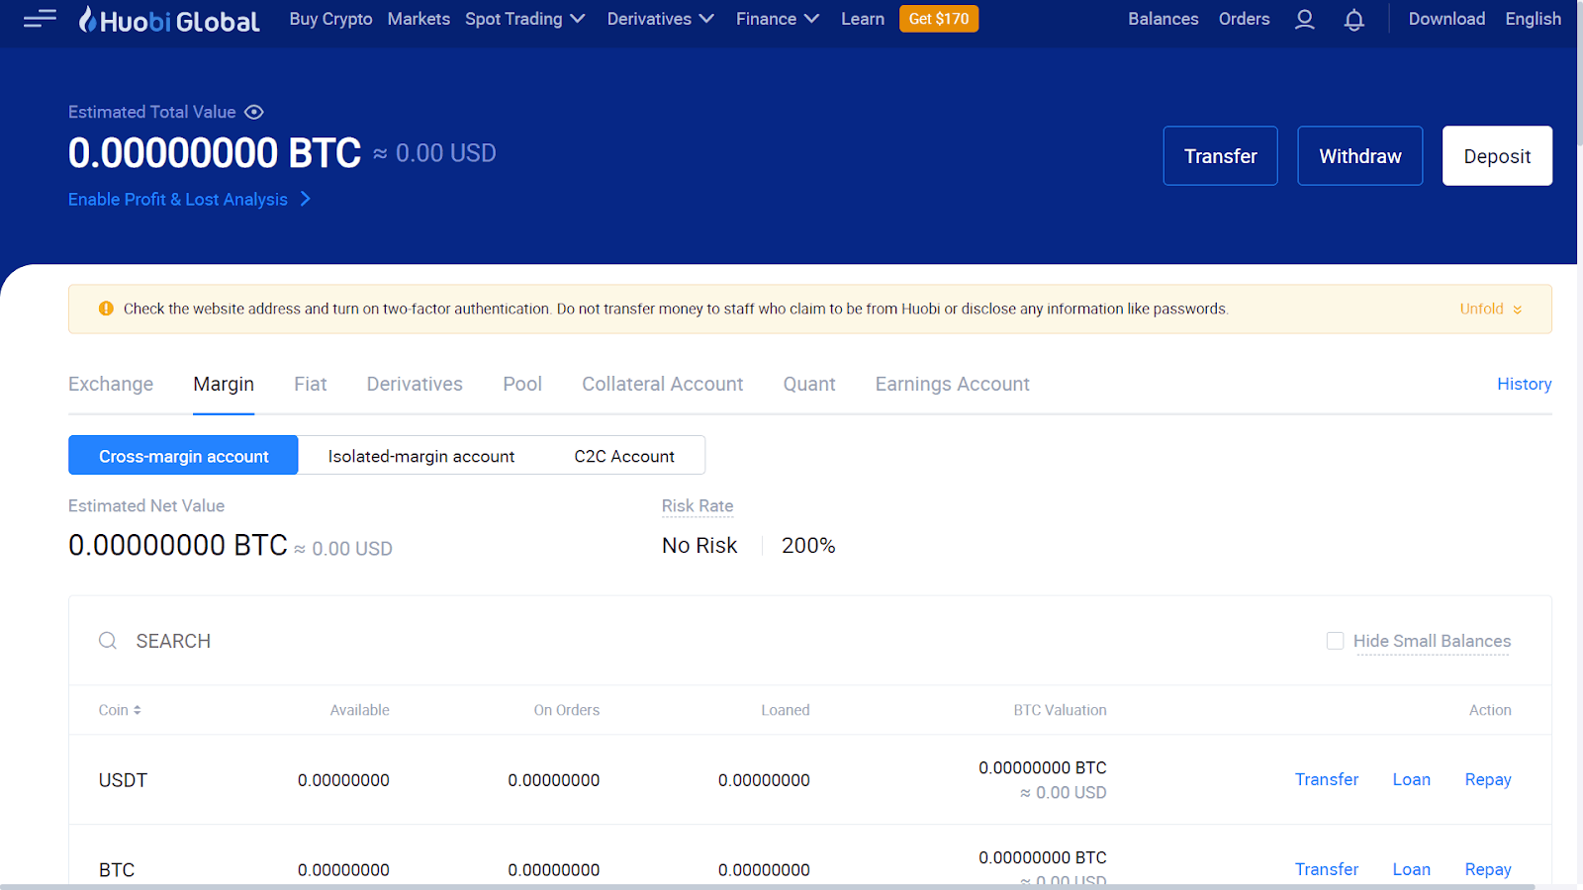This screenshot has height=890, width=1583.
Task: Click the vertical page scrollbar
Action: click(1580, 74)
